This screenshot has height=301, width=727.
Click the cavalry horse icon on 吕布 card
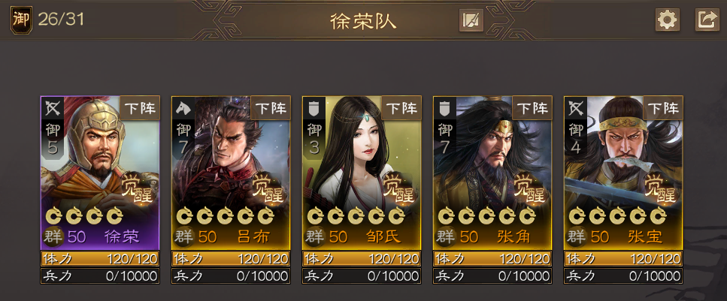[x=182, y=108]
